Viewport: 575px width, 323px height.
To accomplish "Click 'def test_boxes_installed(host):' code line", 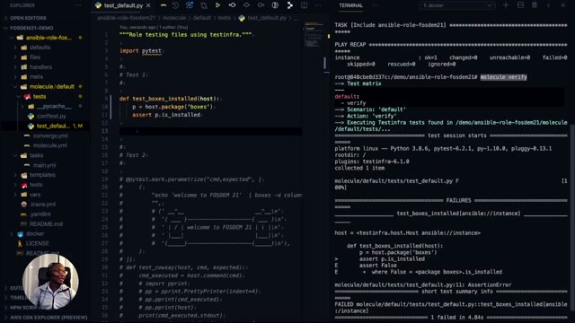I will point(169,99).
